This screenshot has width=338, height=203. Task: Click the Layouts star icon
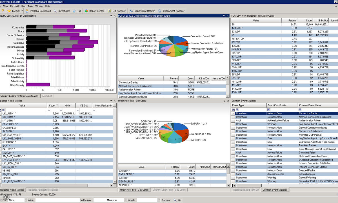coord(9,11)
